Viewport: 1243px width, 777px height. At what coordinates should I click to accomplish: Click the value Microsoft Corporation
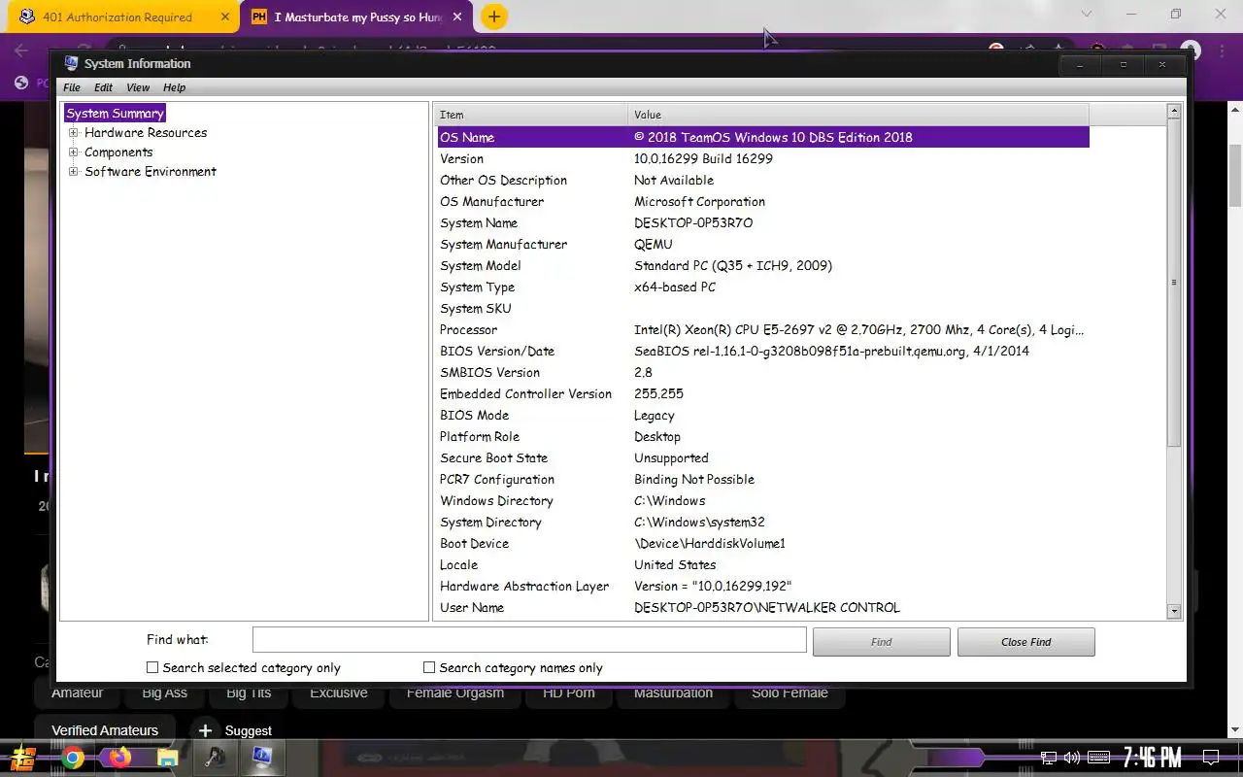click(x=699, y=201)
